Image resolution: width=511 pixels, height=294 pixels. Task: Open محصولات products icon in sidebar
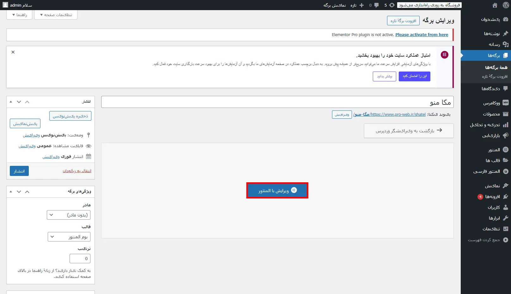point(505,114)
